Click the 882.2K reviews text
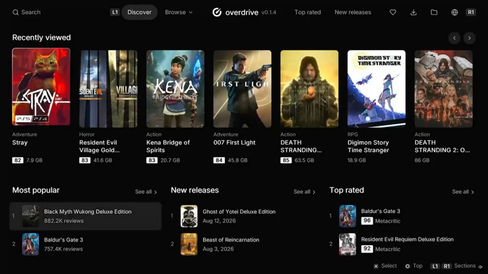Screen dimensions: 488x274 click(x=64, y=221)
